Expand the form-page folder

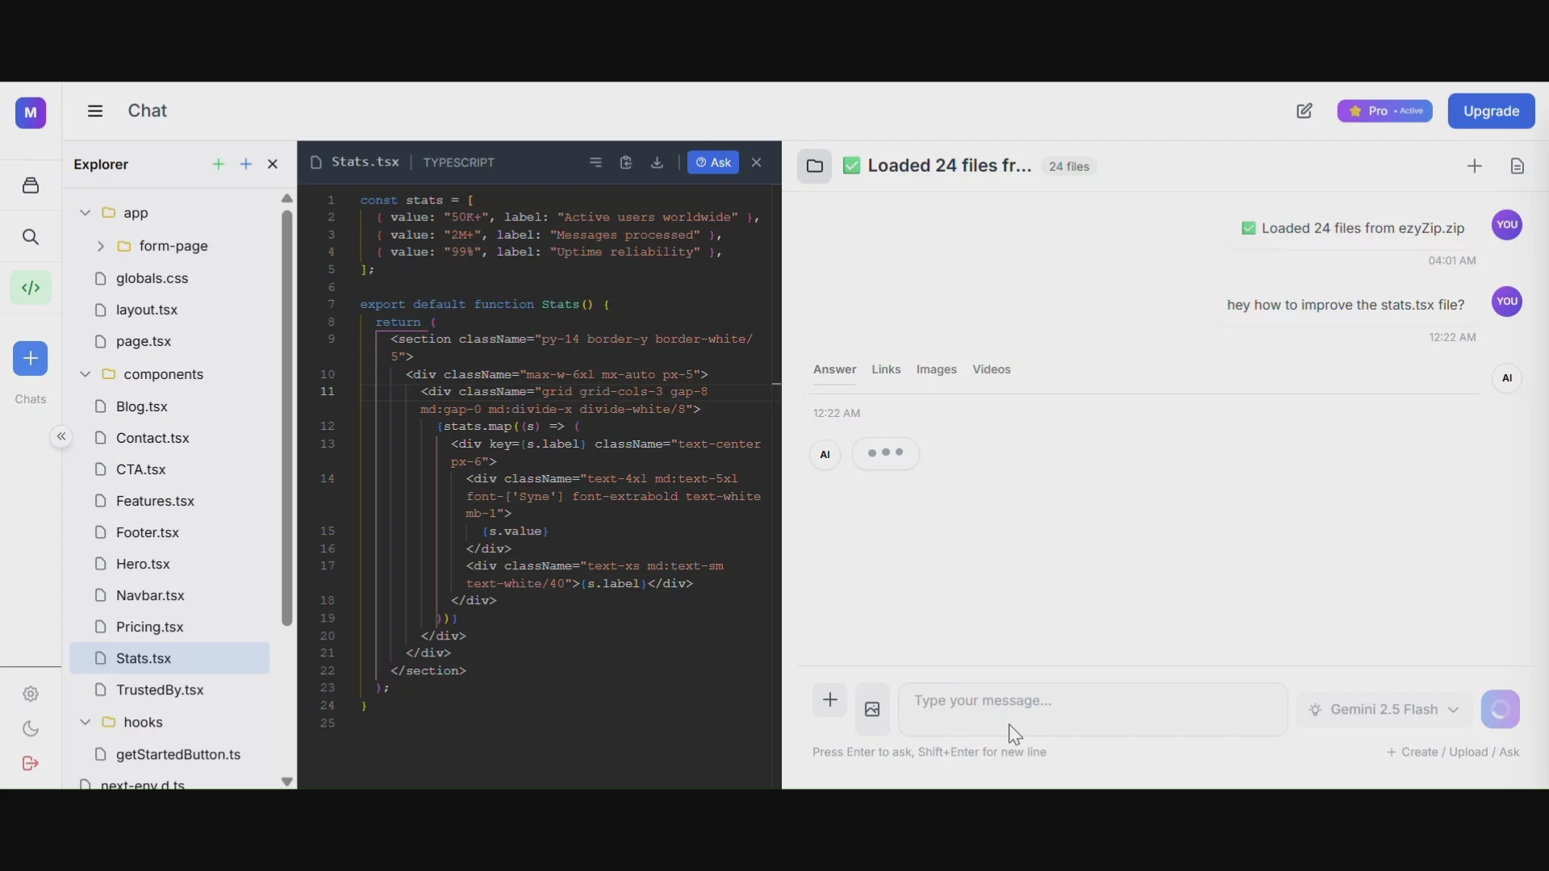100,246
